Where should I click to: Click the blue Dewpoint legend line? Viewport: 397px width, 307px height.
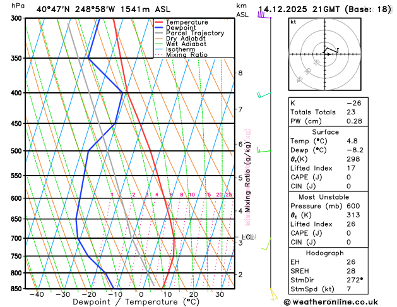coord(159,28)
